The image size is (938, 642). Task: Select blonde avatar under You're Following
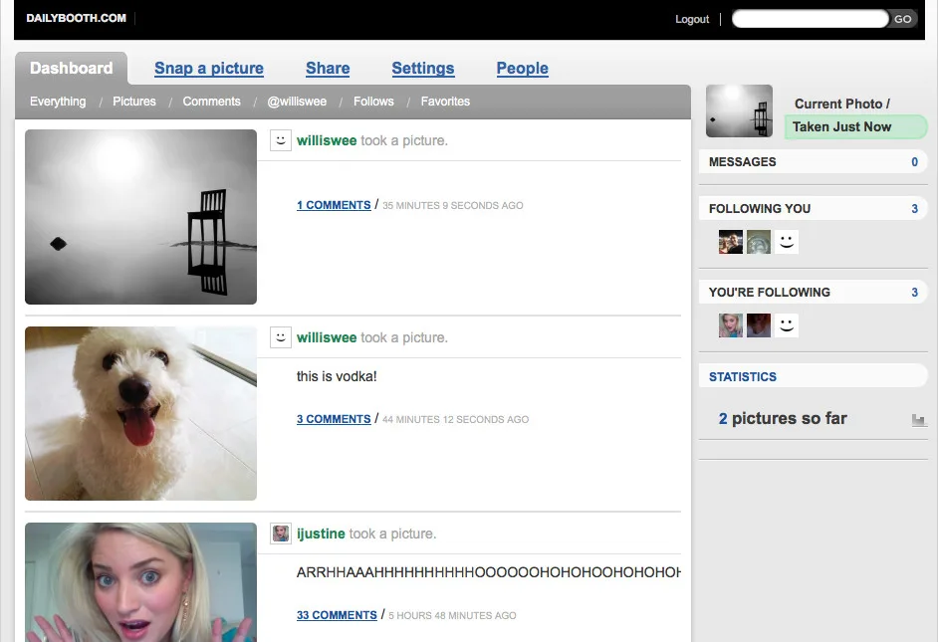click(x=731, y=325)
